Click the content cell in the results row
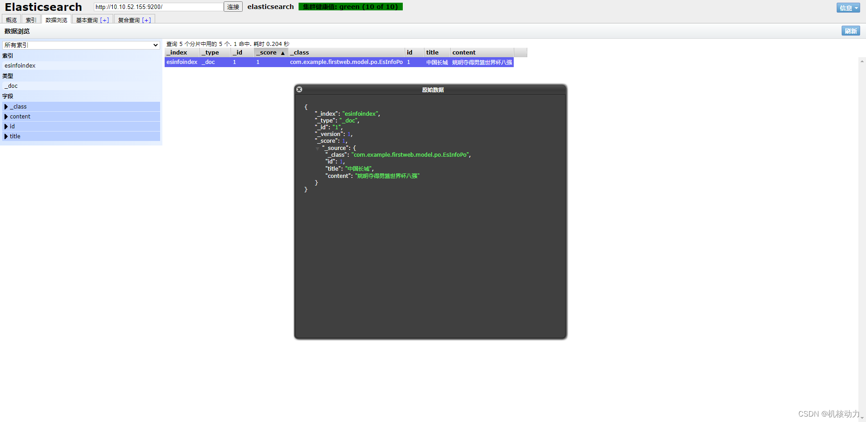Screen dimensions: 866x422 click(482, 63)
